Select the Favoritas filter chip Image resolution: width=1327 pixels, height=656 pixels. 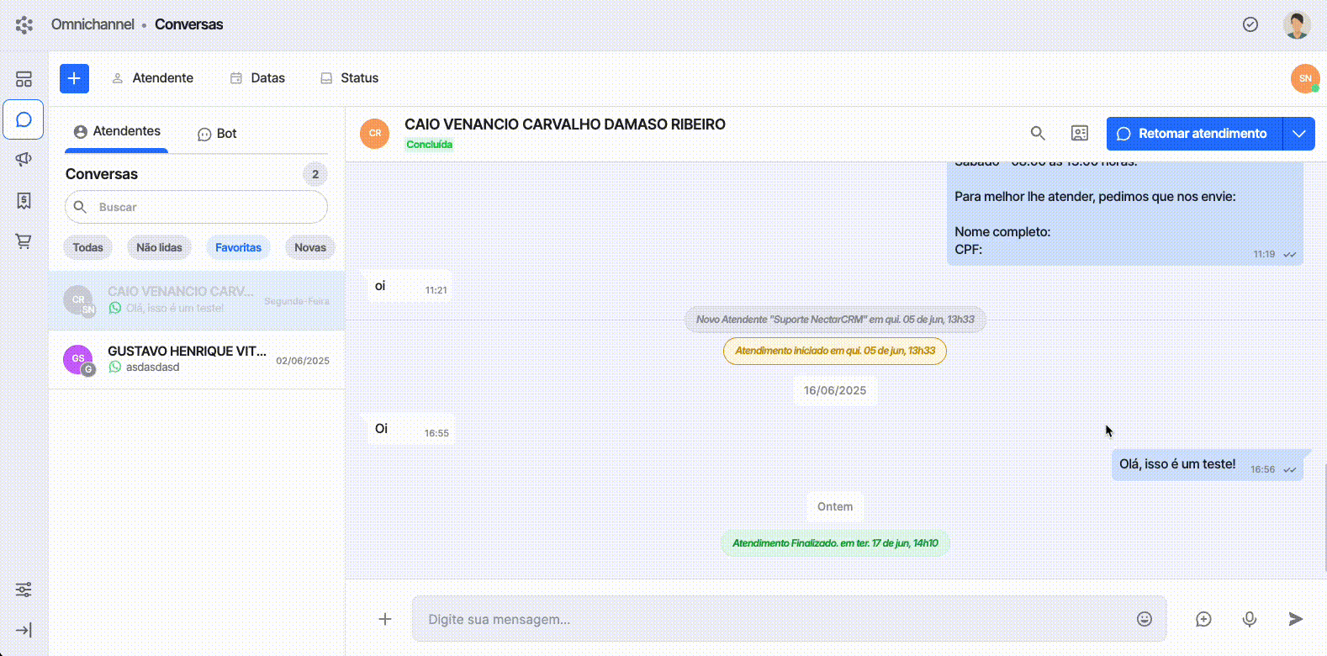[x=238, y=247]
